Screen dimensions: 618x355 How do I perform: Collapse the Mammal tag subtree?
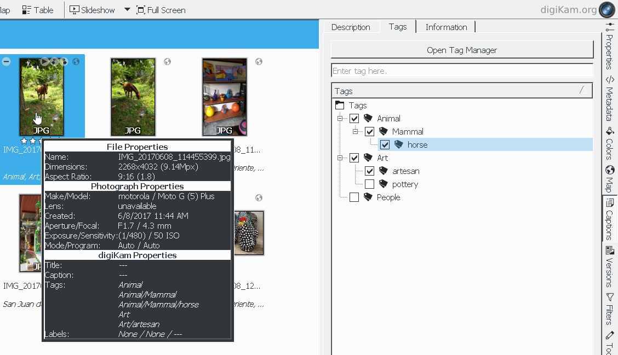pos(355,132)
